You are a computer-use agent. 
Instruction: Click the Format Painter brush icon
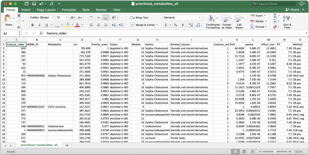[x=19, y=27]
